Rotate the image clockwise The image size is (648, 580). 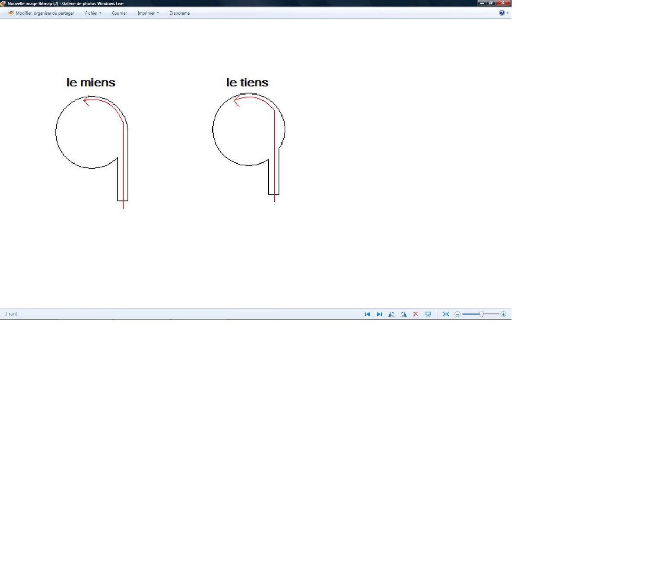tap(403, 314)
